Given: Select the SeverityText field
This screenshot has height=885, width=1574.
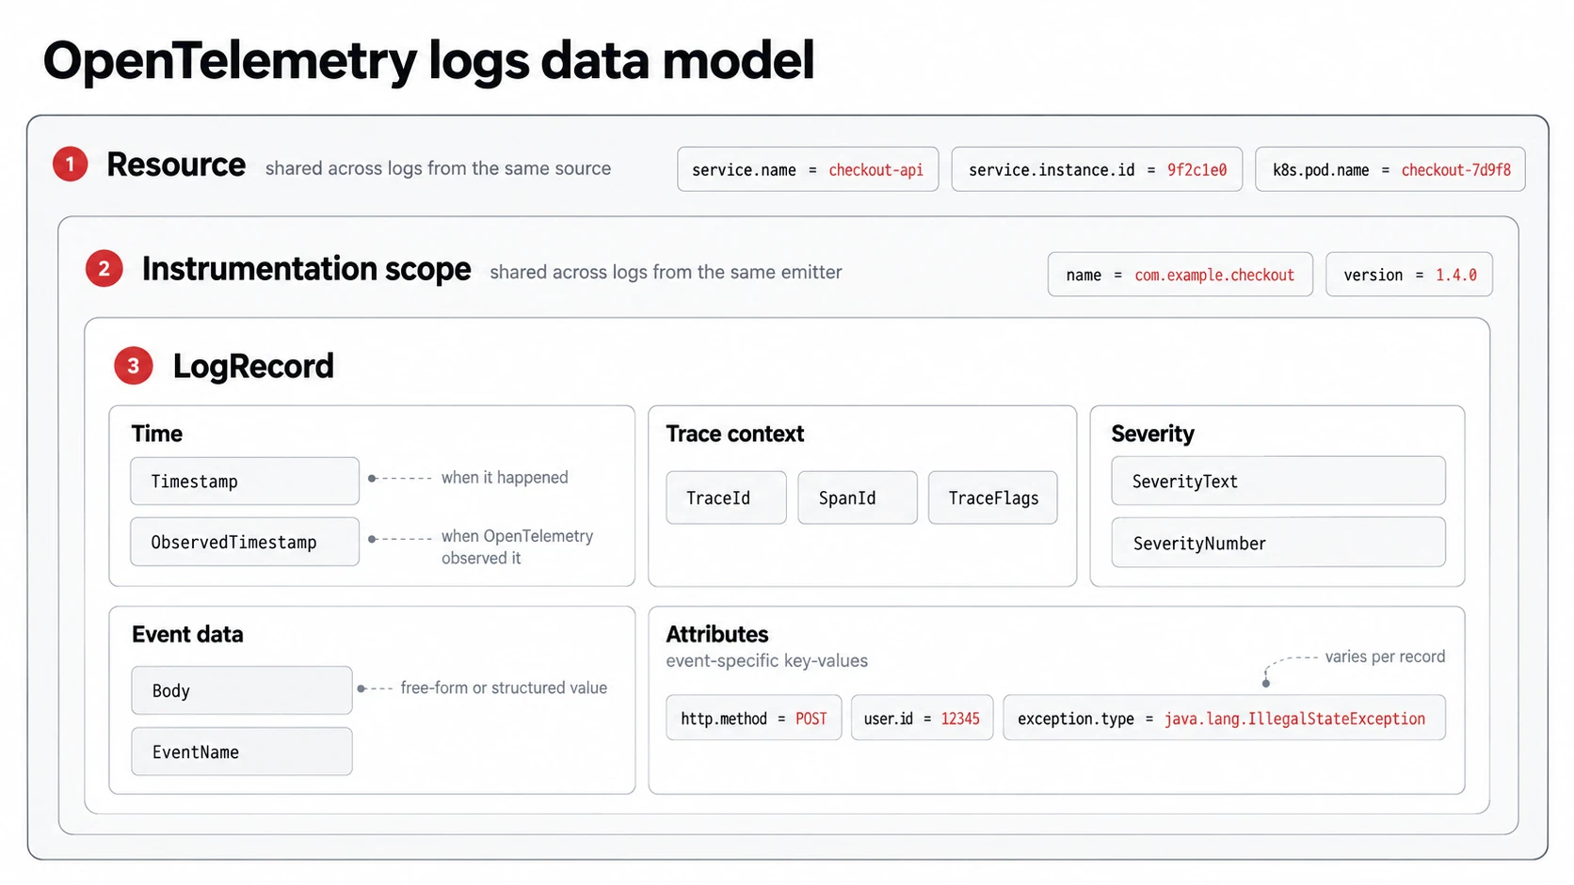Looking at the screenshot, I should (x=1278, y=481).
